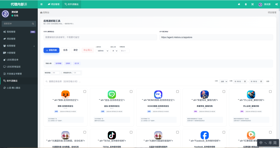Click the 开心台球 8-ball icon
Image resolution: width=280 pixels, height=148 pixels.
coord(251,94)
